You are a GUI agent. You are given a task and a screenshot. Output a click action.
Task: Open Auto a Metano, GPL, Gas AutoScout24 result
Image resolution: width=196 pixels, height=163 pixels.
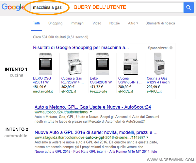pyautogui.click(x=93, y=107)
